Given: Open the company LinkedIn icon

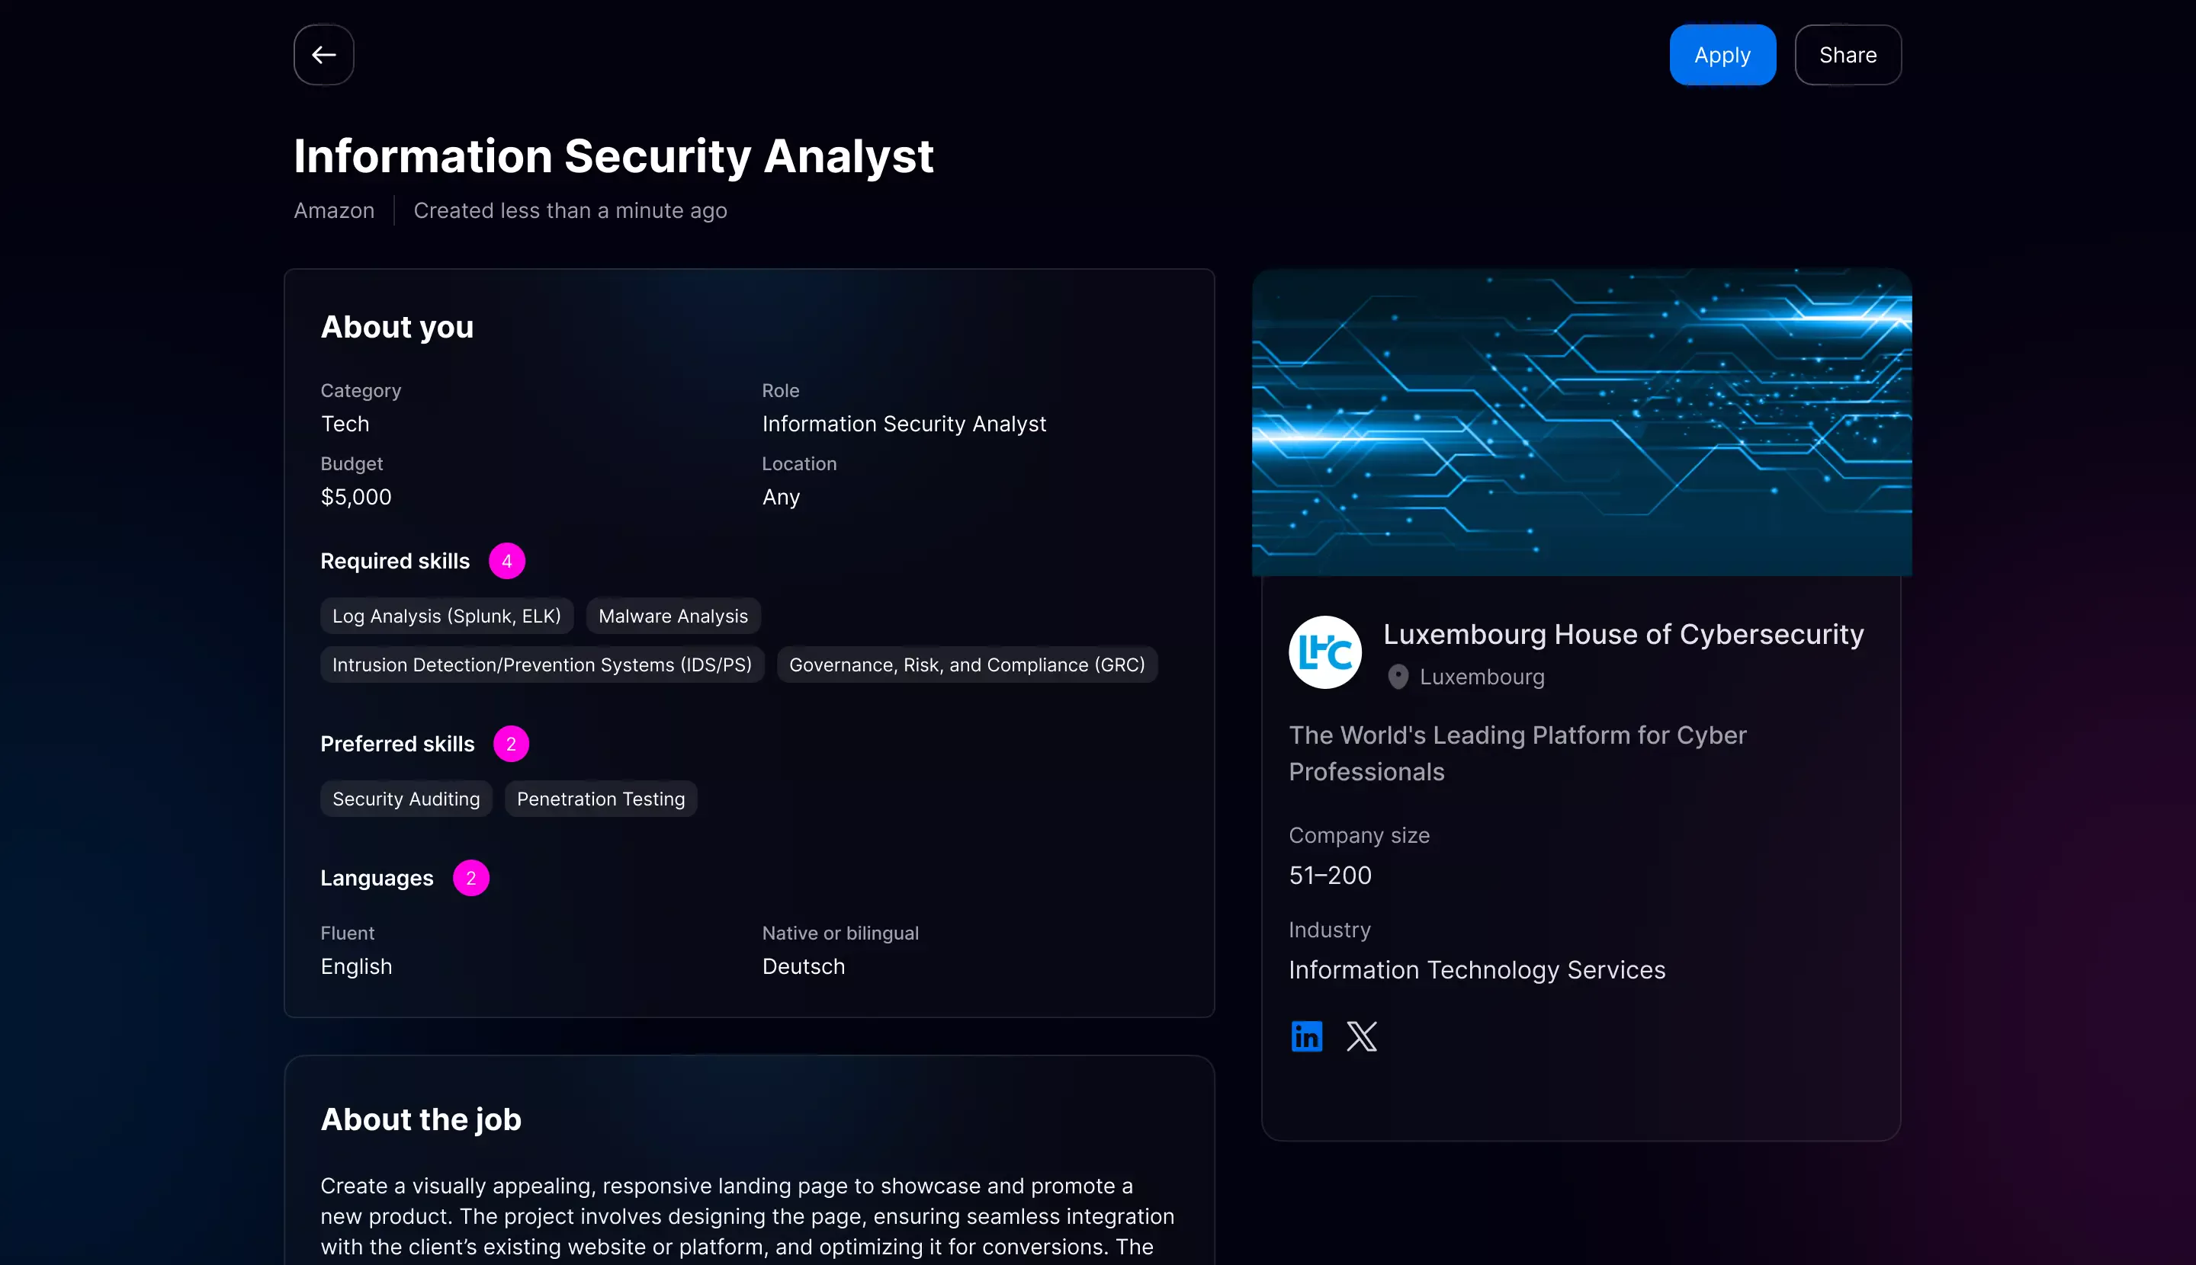Looking at the screenshot, I should (x=1307, y=1036).
